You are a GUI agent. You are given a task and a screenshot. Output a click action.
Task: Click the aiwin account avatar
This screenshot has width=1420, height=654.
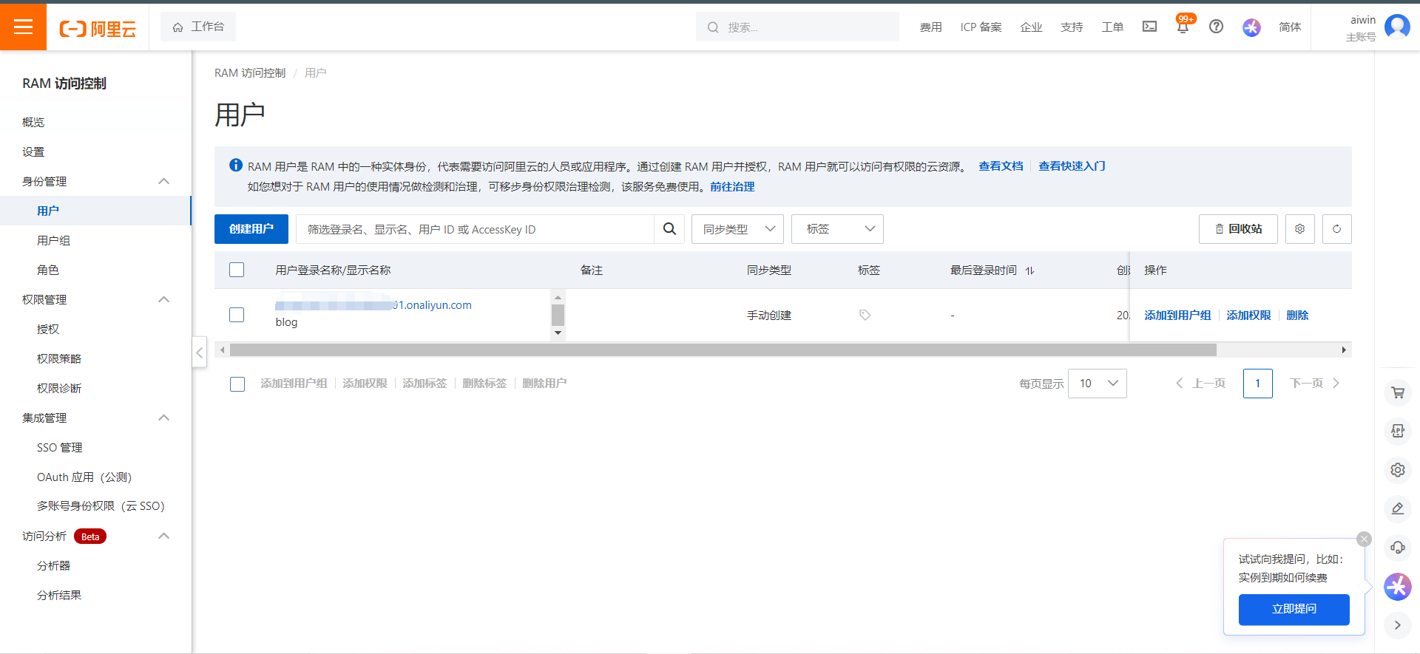click(x=1397, y=27)
